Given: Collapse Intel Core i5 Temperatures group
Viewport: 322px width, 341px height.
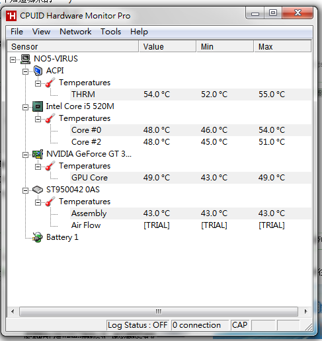Looking at the screenshot, I should (x=38, y=119).
